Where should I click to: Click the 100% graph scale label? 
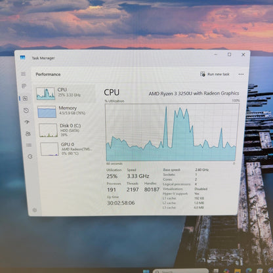236,100
